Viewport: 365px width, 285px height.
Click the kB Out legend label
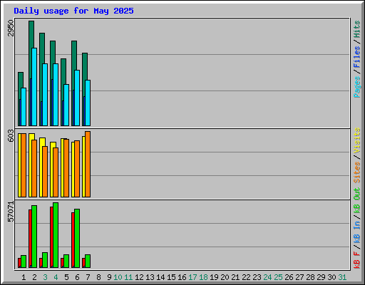[357, 201]
